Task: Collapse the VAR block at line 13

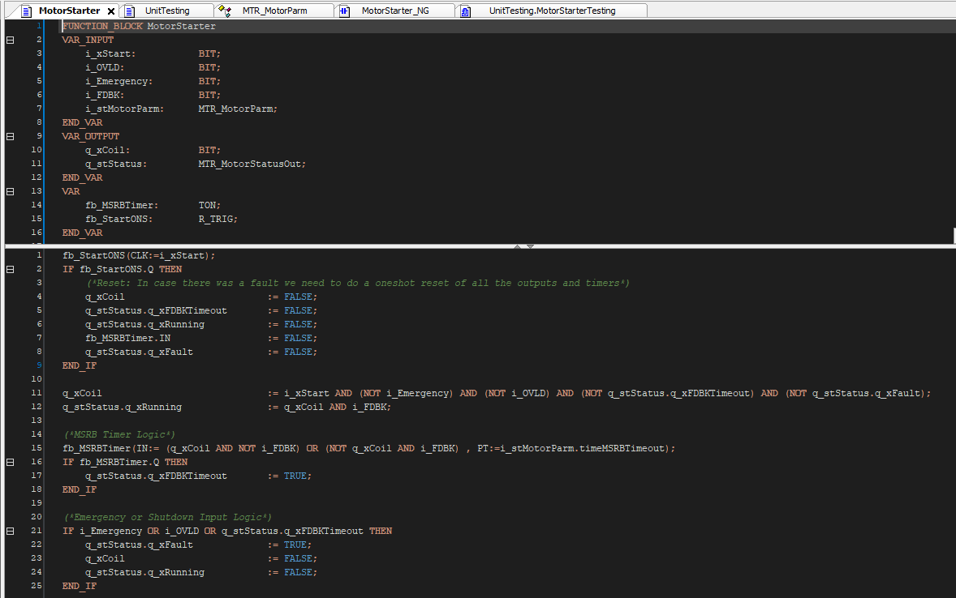Action: coord(10,191)
